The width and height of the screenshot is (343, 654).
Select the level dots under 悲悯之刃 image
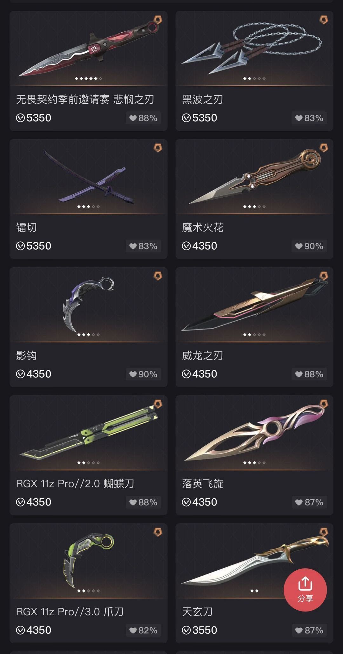pos(88,78)
